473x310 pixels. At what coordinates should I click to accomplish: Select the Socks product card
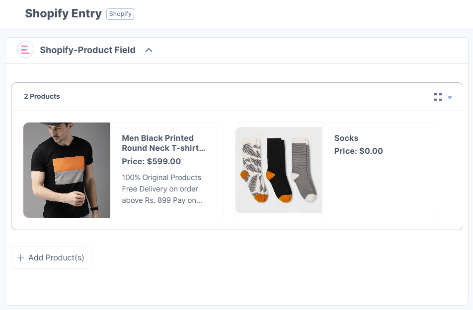pyautogui.click(x=336, y=170)
